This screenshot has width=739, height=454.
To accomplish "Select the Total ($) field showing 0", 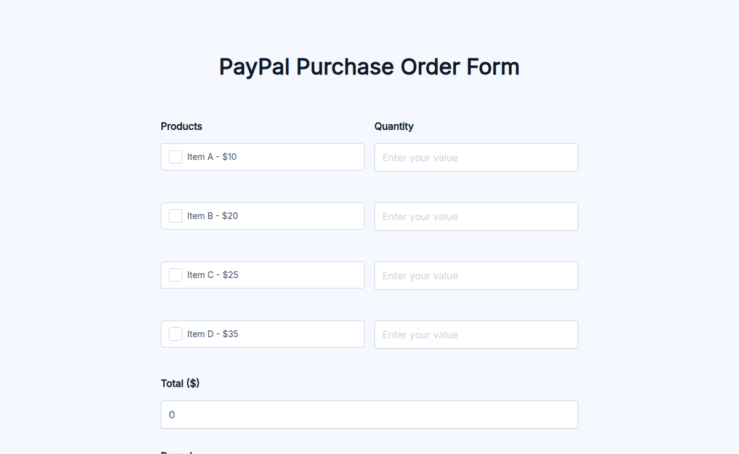I will [369, 415].
